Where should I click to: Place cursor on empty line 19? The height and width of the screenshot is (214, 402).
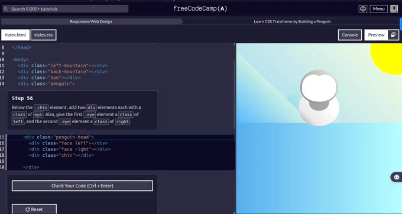pos(121,162)
